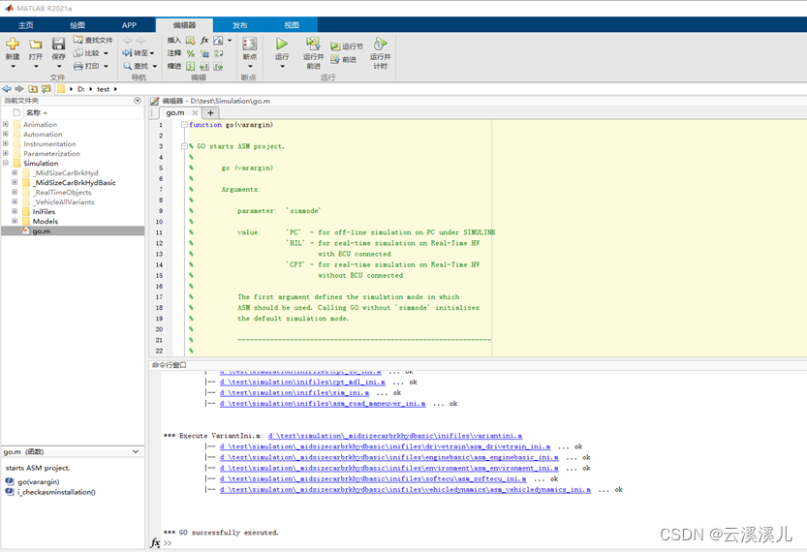Switch to the APP ribbon tab
This screenshot has height=552, width=807.
(129, 25)
